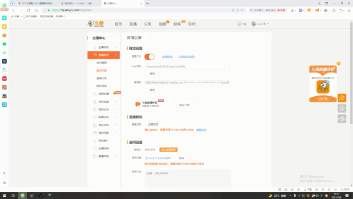Click the floating home icon on the right
The image size is (353, 199).
click(342, 108)
